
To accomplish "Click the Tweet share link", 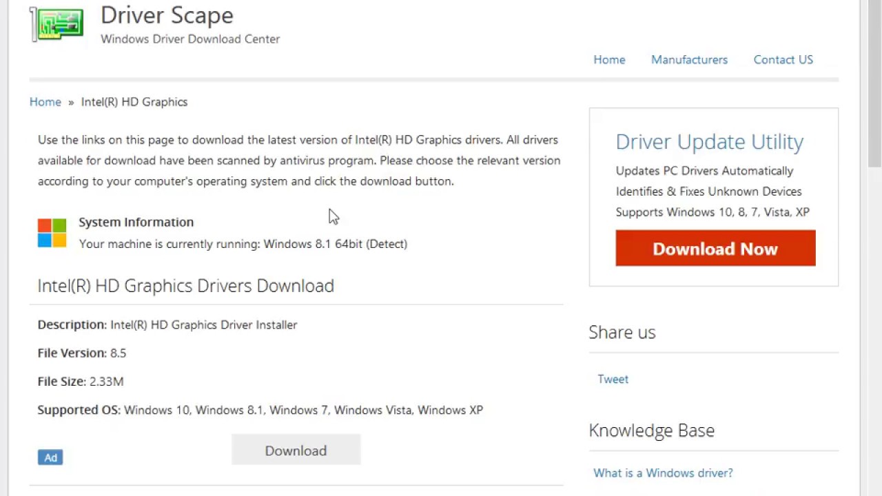I will (x=613, y=379).
